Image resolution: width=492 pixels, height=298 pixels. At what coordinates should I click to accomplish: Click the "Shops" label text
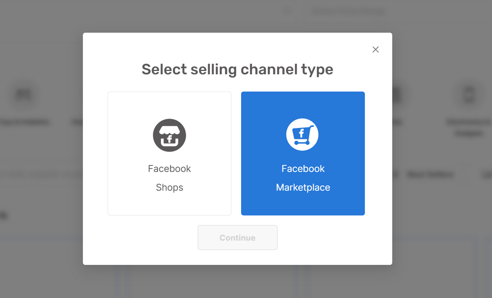(x=169, y=188)
